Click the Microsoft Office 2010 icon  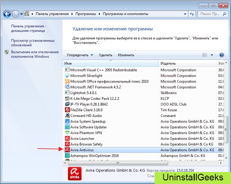67,81
